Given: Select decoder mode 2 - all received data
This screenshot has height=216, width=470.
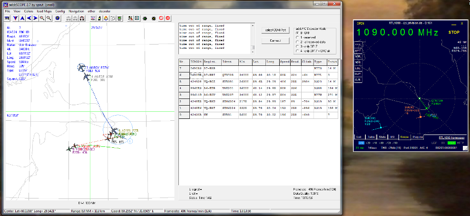Looking at the screenshot, I should pyautogui.click(x=298, y=42).
